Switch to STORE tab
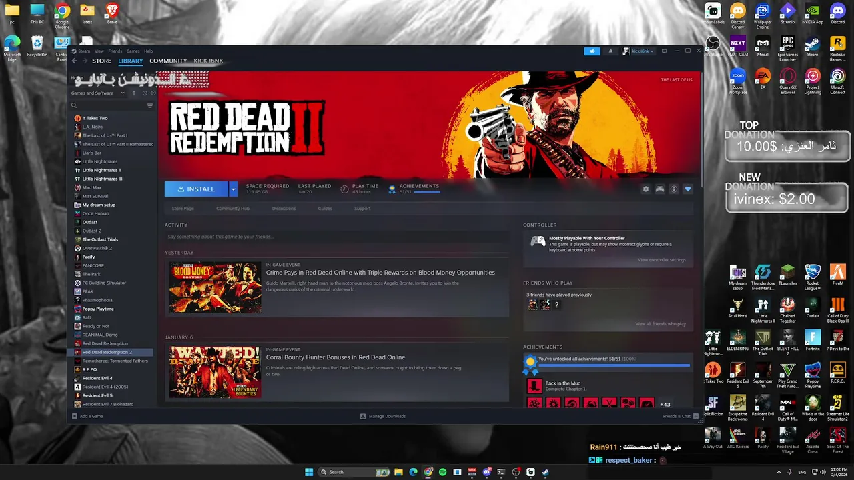Screen dimensions: 854x480 tap(101, 61)
